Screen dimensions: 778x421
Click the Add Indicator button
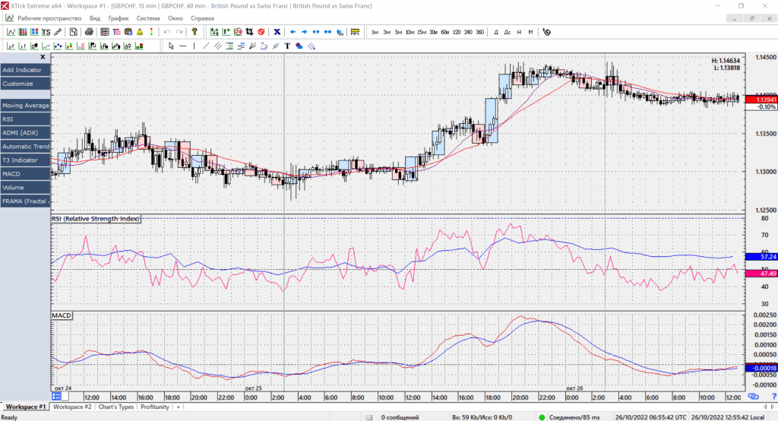click(x=22, y=70)
